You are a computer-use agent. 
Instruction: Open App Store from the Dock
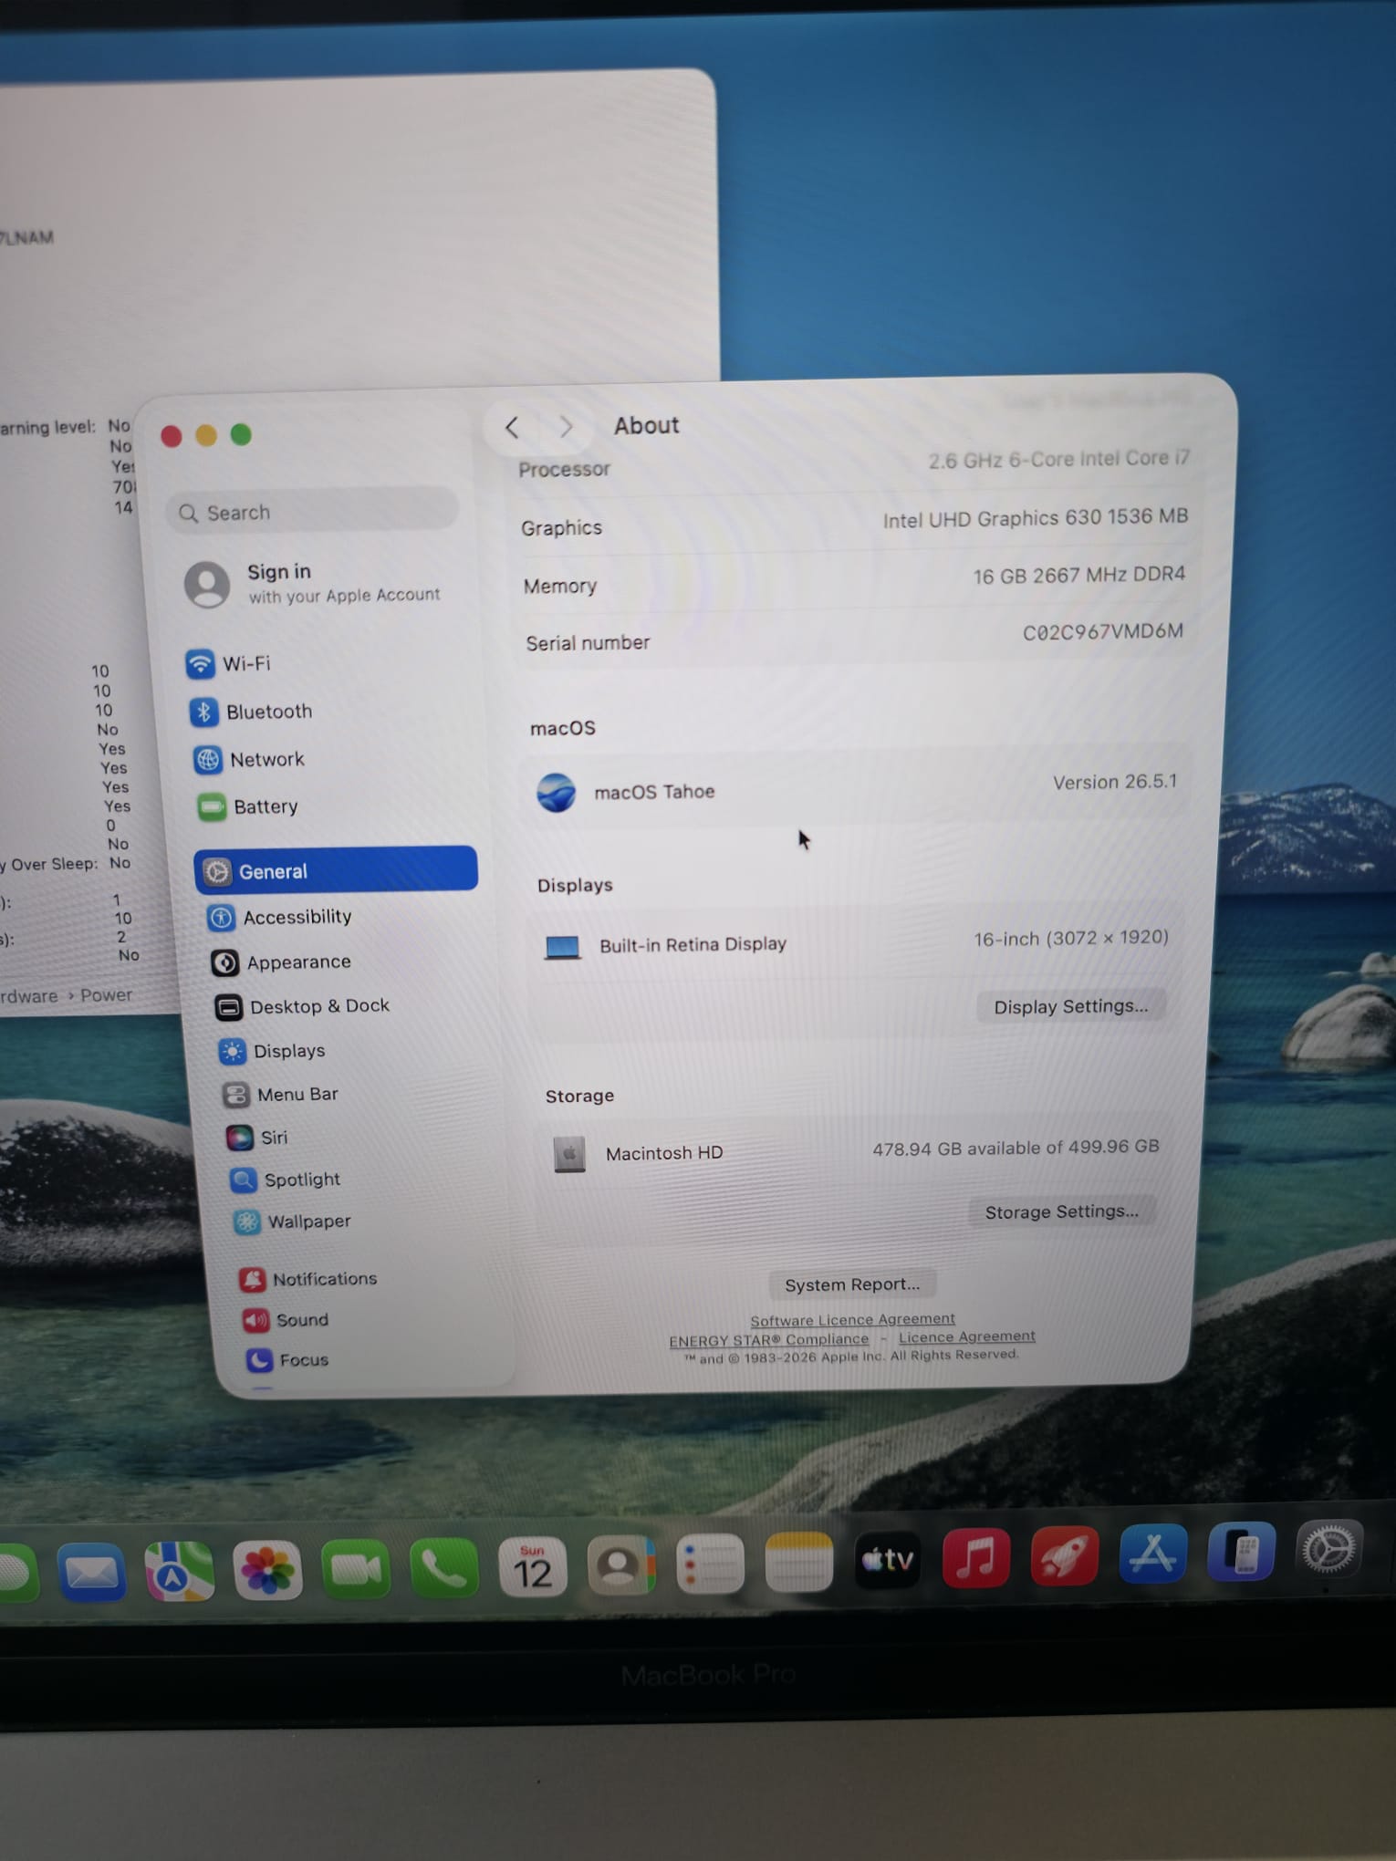[1152, 1553]
